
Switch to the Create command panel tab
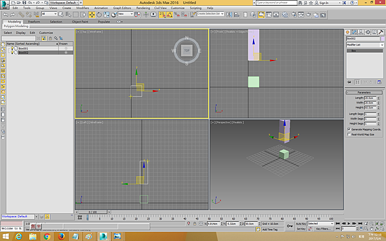(347, 32)
